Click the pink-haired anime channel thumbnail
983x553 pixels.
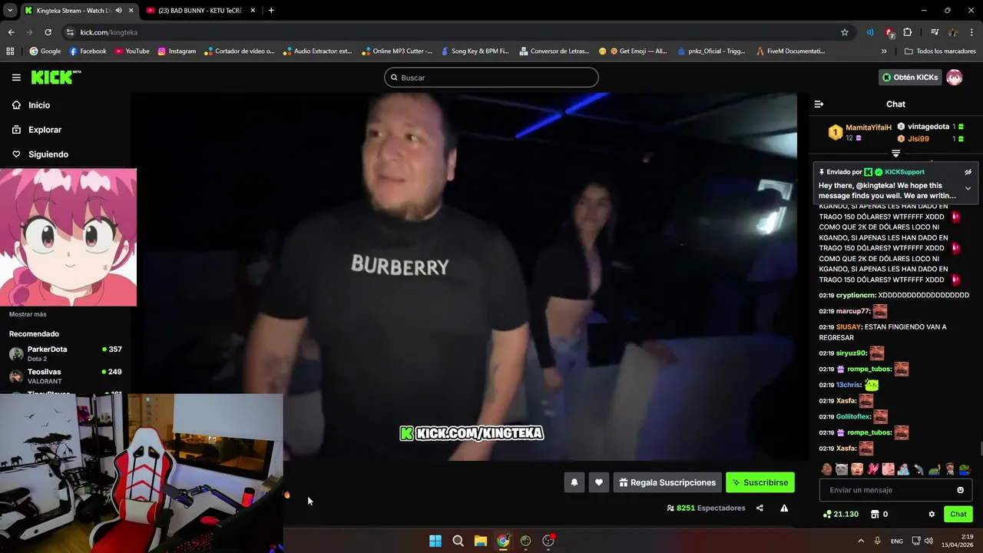(x=68, y=237)
